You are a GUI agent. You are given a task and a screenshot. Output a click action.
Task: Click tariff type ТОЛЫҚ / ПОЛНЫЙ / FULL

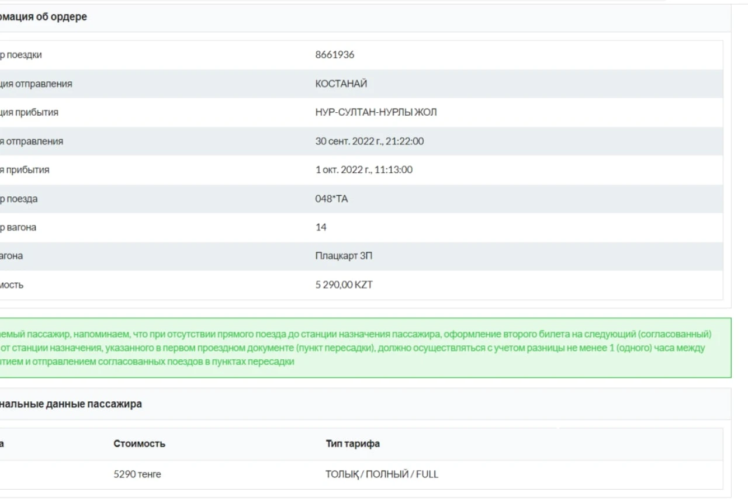[x=382, y=474]
